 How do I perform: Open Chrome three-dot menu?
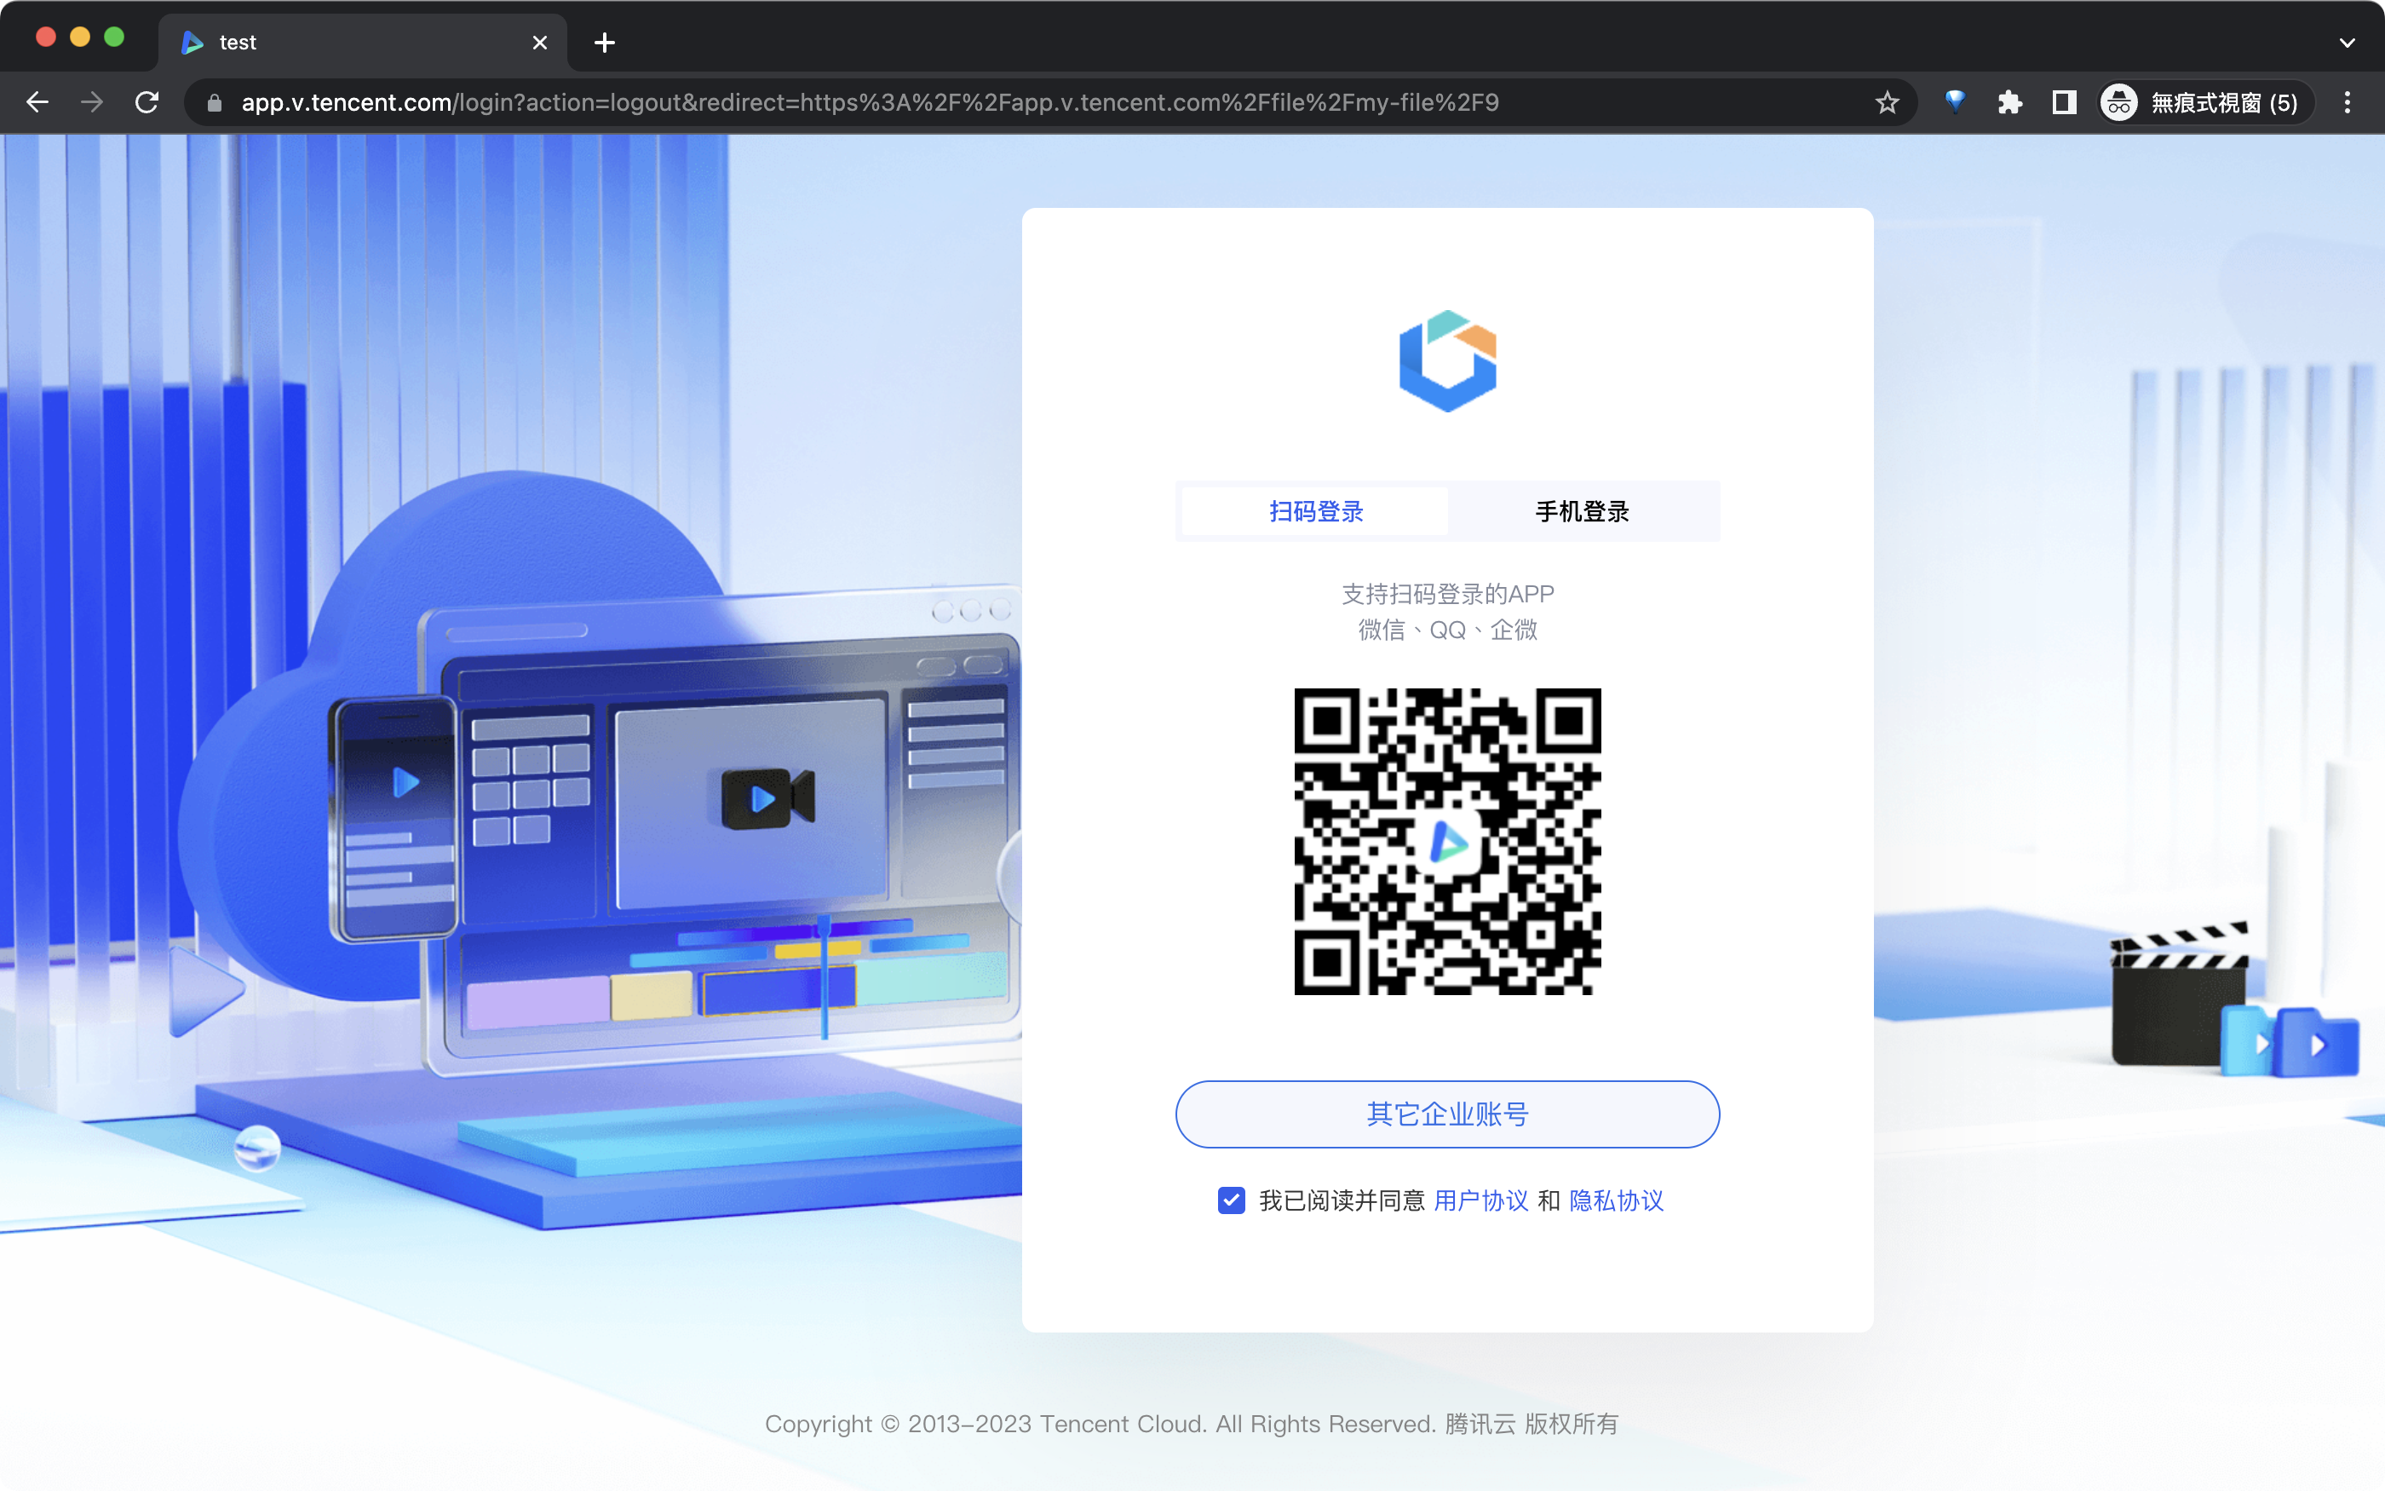tap(2347, 102)
